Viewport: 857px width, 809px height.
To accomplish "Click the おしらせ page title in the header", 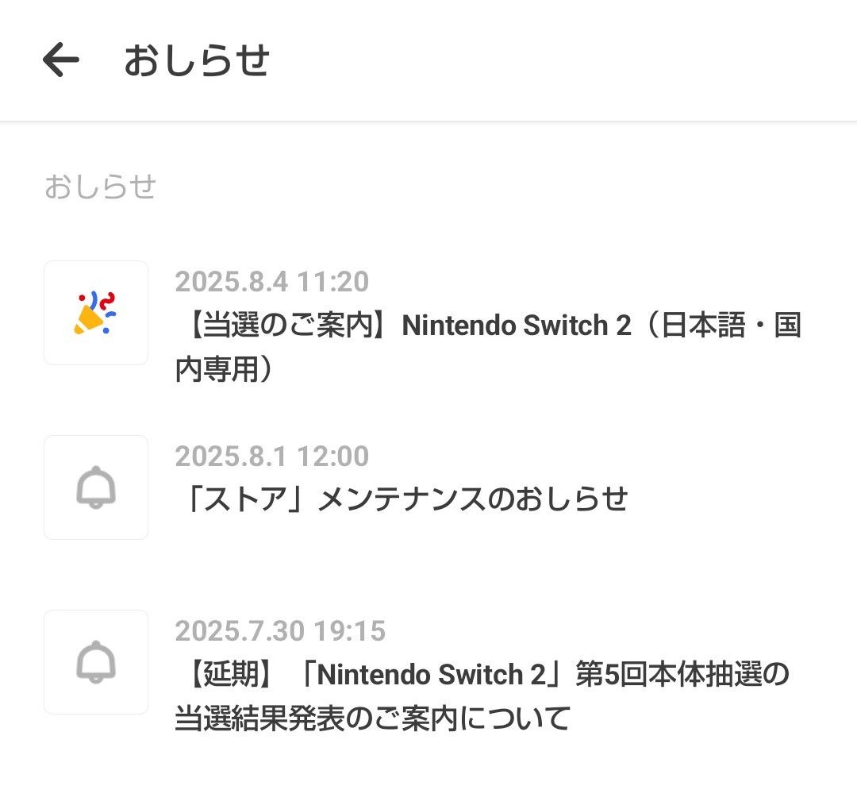I will [197, 61].
